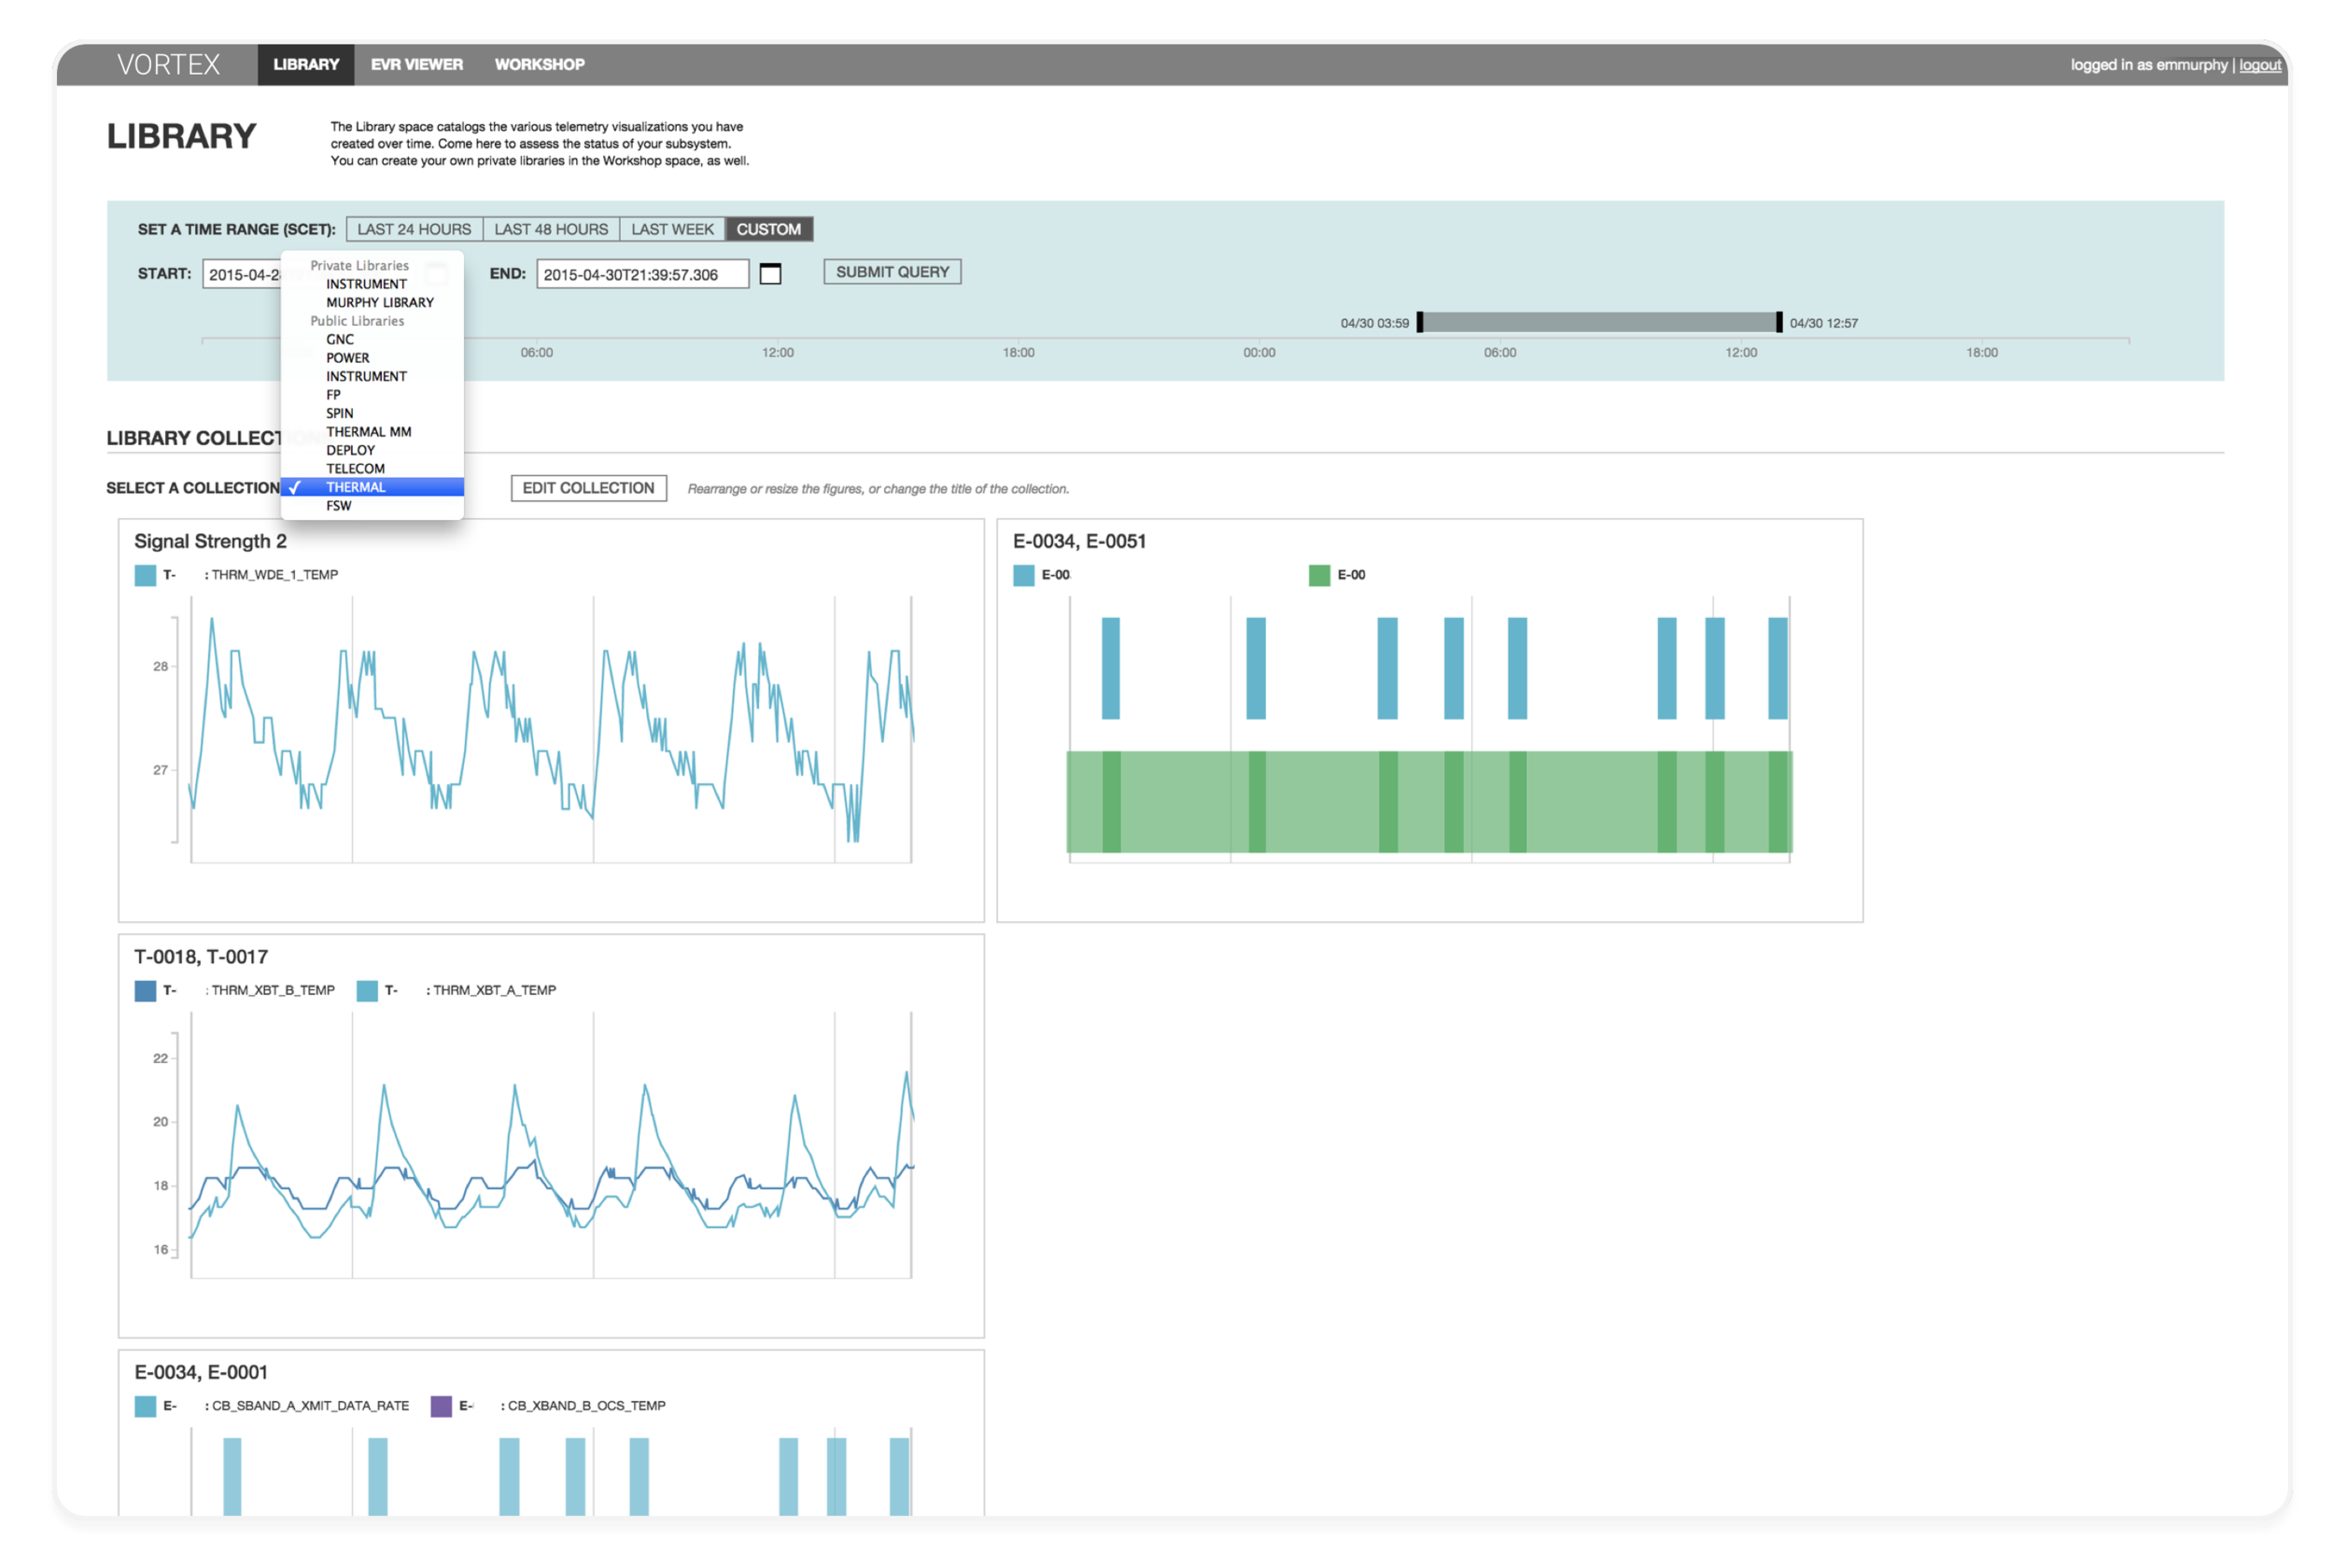Click the blue E-00 legend swatch
2334x1568 pixels.
1023,575
